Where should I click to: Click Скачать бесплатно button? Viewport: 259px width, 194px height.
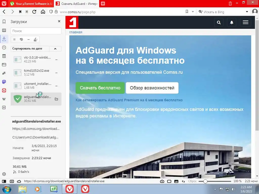100,88
